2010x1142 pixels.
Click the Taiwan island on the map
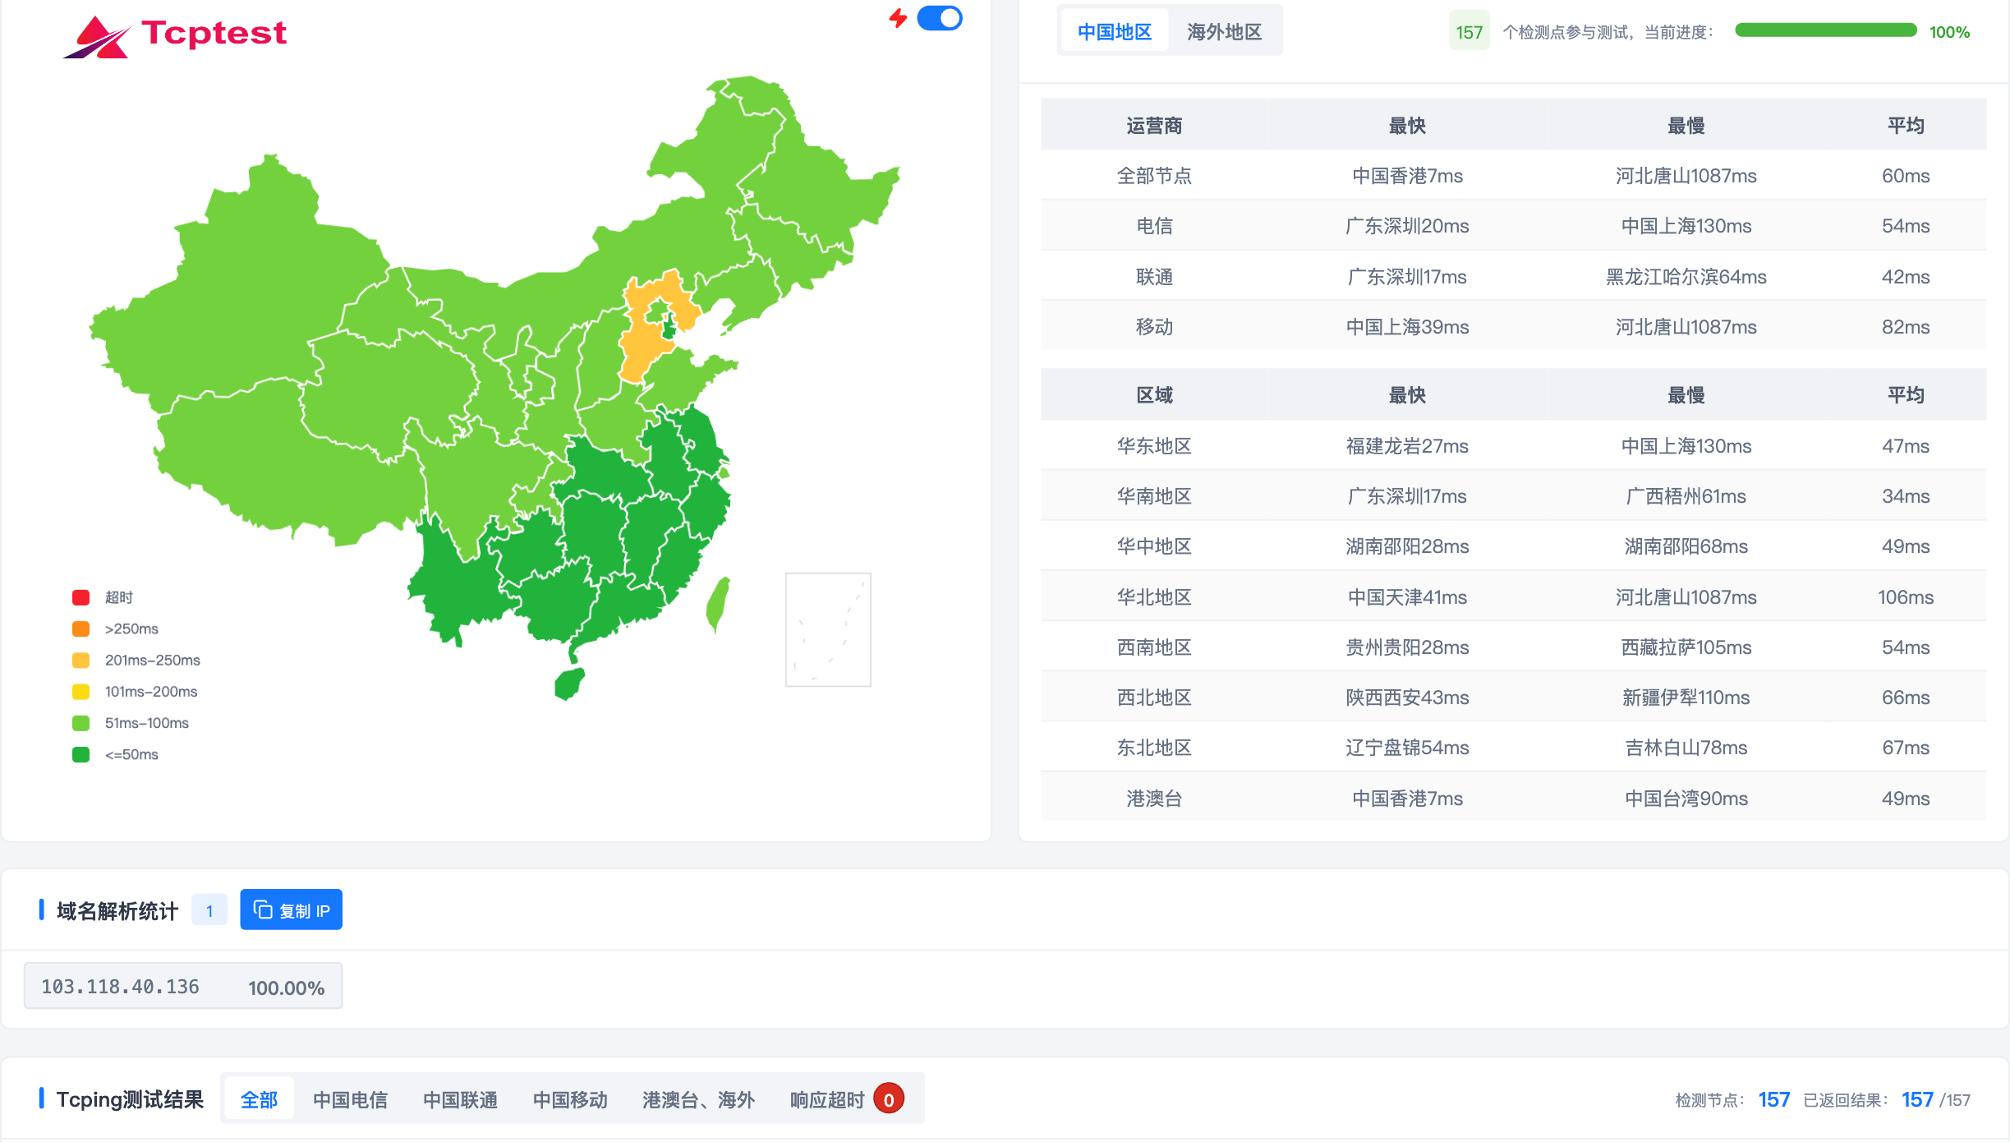pos(718,604)
